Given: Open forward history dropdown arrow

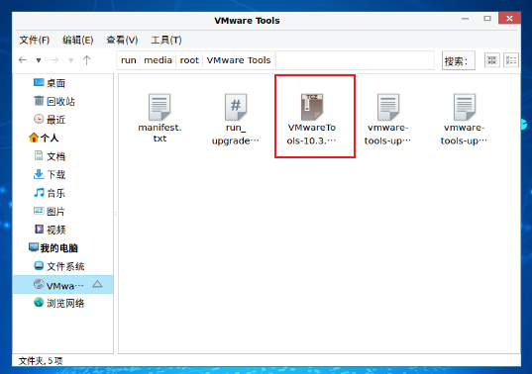Looking at the screenshot, I should 71,60.
